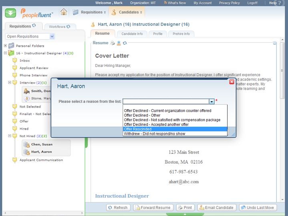Open the Inbox folder
Image resolution: width=288 pixels, height=216 pixels.
pyautogui.click(x=24, y=61)
